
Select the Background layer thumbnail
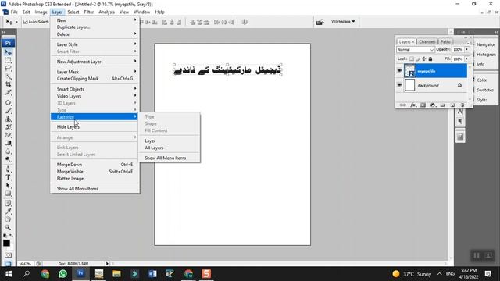(x=409, y=85)
